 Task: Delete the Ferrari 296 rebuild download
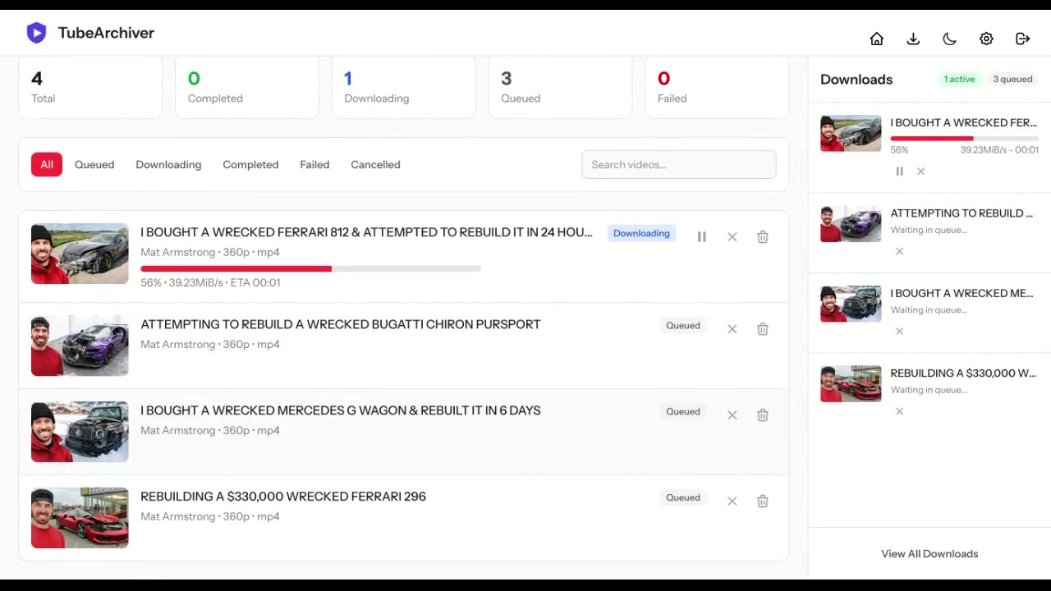click(x=762, y=501)
